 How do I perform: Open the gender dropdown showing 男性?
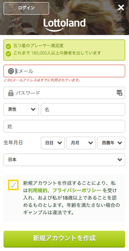click(21, 109)
